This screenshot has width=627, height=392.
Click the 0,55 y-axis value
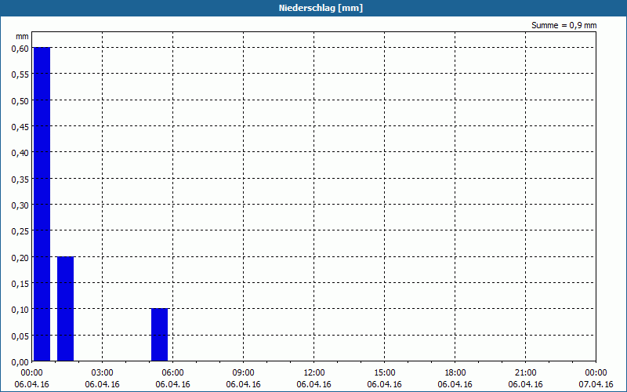[x=20, y=74]
